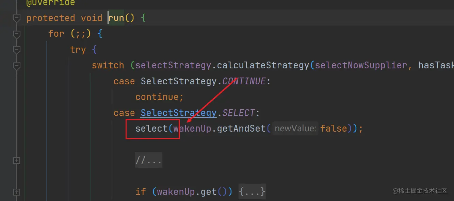Viewport: 454px width, 201px height.
Task: Click the folded {...} placeholder
Action: [252, 192]
